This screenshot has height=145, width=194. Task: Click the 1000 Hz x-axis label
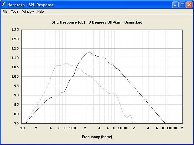[x=122, y=128]
